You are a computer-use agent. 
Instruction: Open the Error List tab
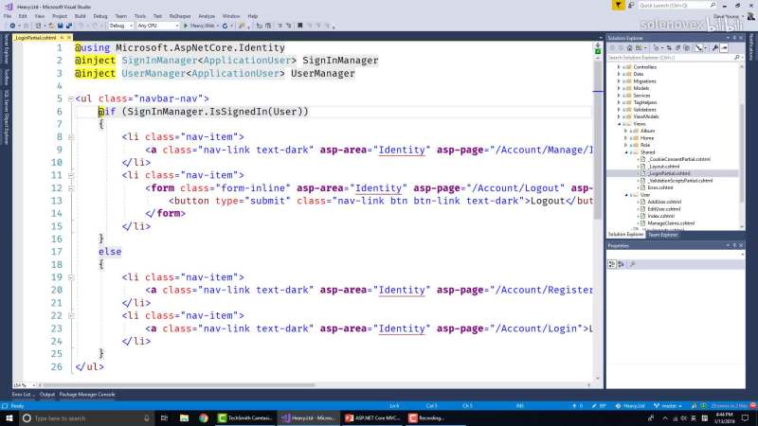point(23,395)
